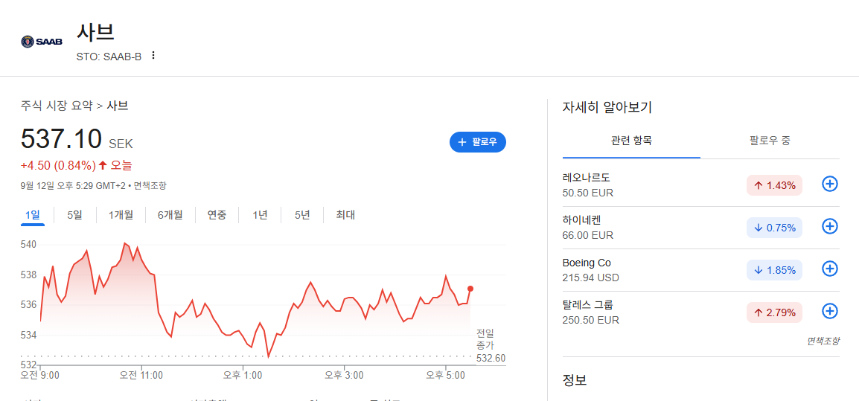Switch chart to 5년 range
859x401 pixels.
click(302, 215)
